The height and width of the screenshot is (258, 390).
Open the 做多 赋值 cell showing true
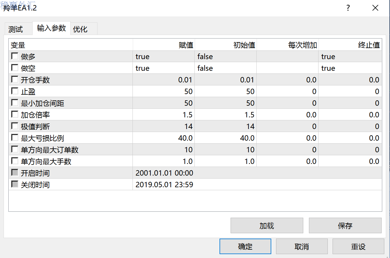(x=164, y=56)
